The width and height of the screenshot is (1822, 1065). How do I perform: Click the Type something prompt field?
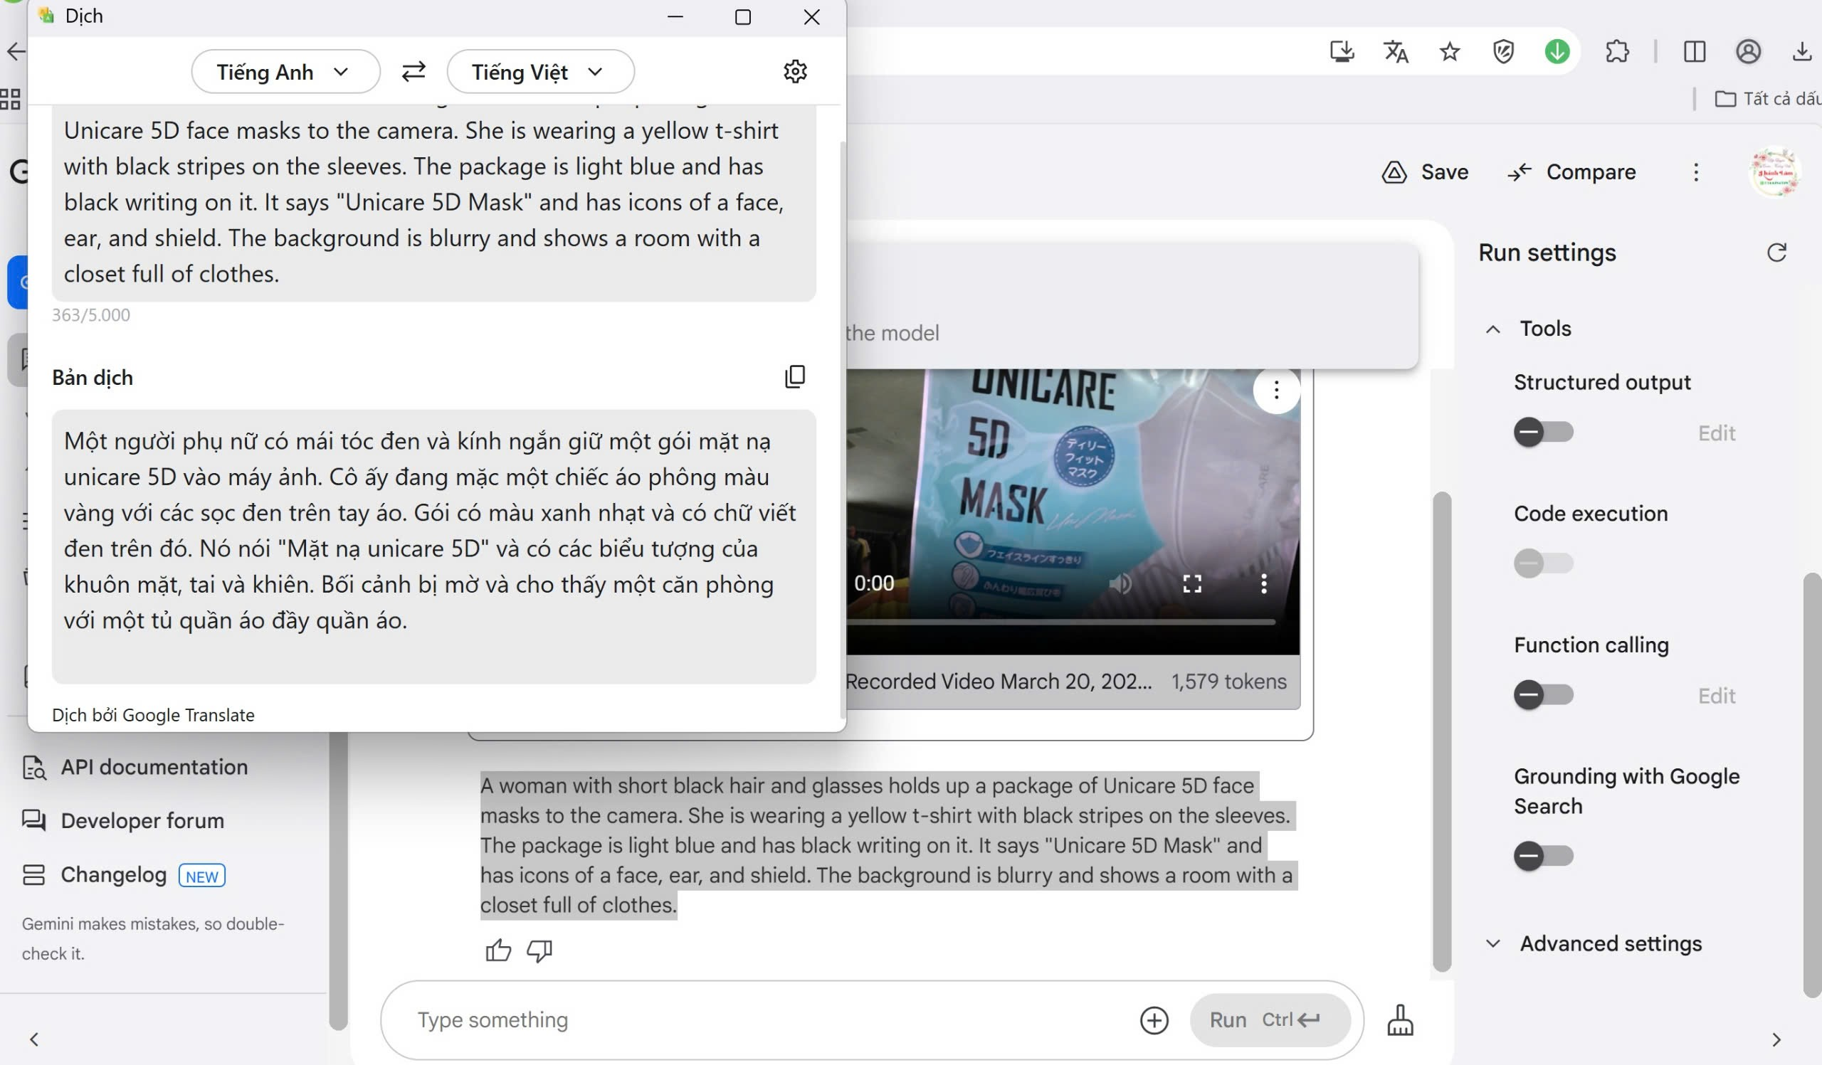(x=759, y=1019)
